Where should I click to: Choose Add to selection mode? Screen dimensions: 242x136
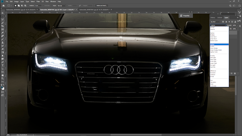(x=19, y=5)
